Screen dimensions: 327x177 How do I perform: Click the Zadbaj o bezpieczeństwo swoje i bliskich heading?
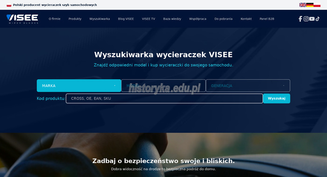[163, 161]
